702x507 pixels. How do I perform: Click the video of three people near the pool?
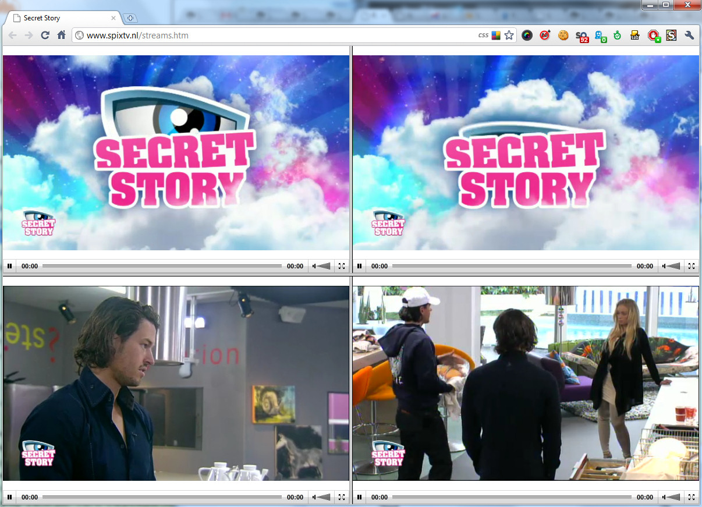point(526,384)
